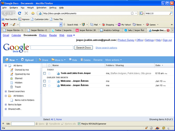Screen dimensions: 175x131
Task: Open the Settings link
Action: (x=149, y=40)
